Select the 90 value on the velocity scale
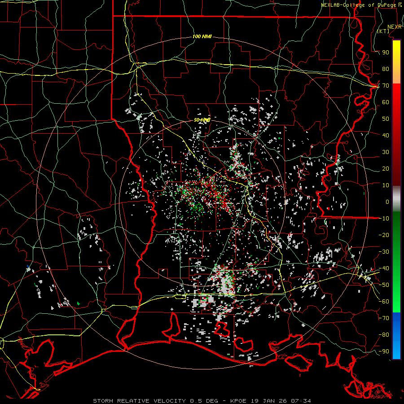Screen dimensions: 404x404 pyautogui.click(x=386, y=53)
